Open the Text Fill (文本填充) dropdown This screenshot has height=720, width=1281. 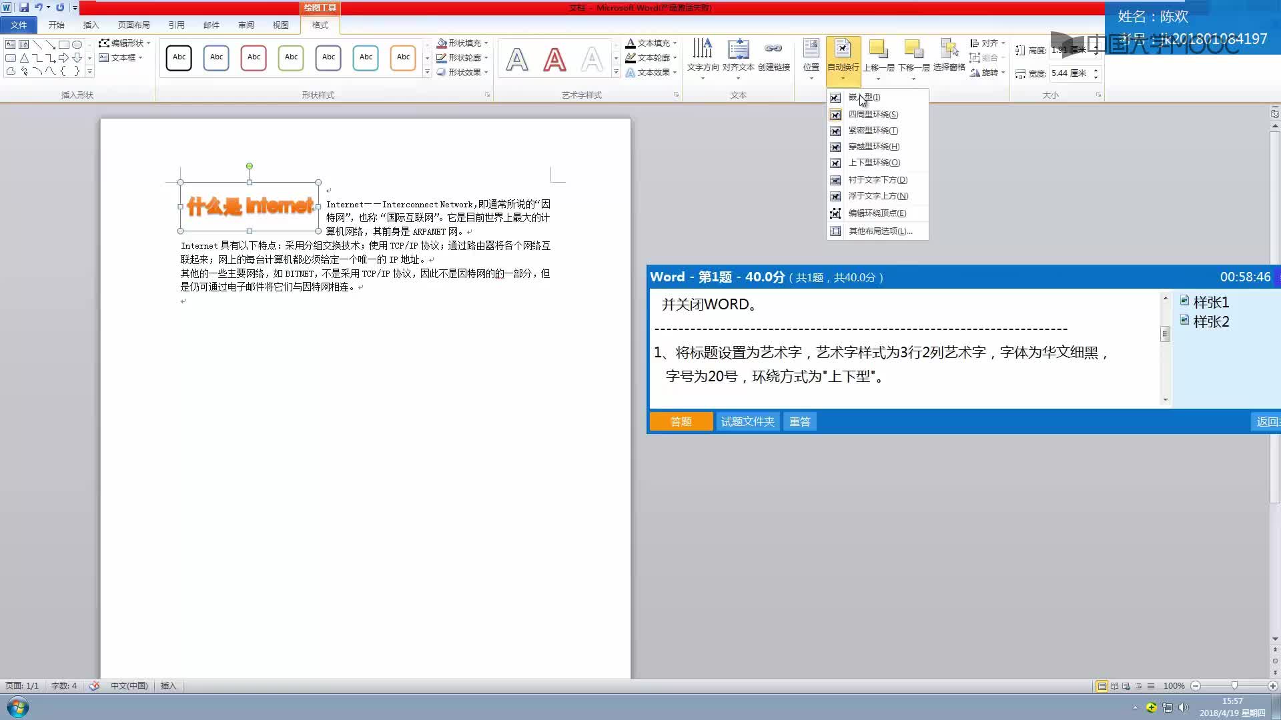tap(651, 43)
